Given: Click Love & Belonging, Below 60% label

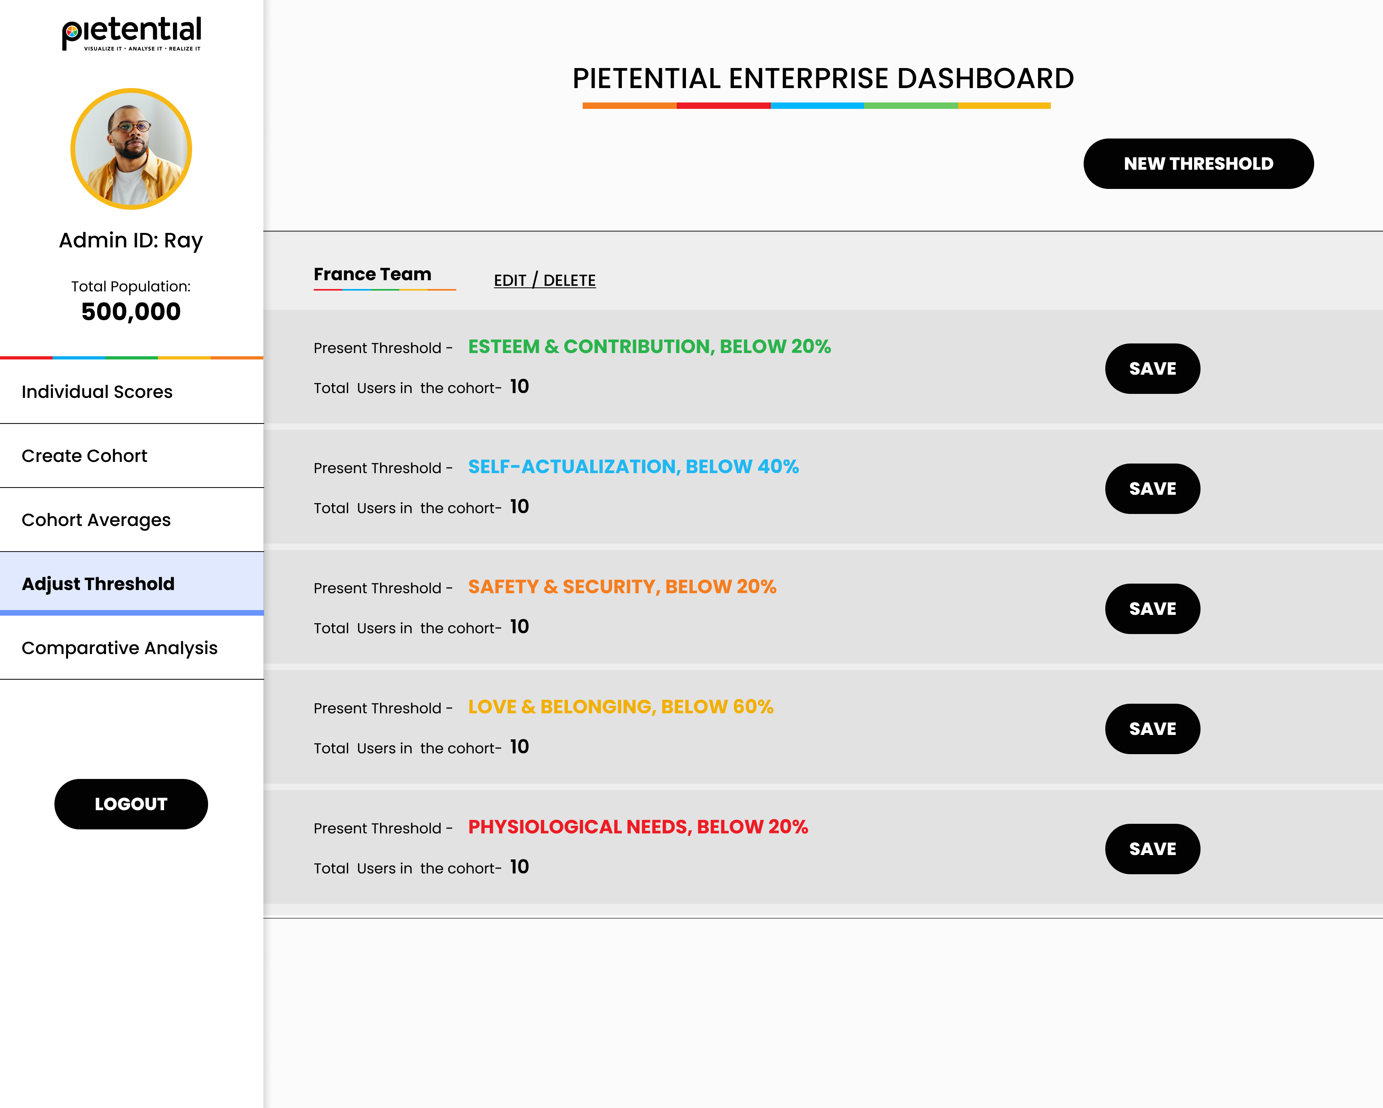Looking at the screenshot, I should click(x=620, y=707).
